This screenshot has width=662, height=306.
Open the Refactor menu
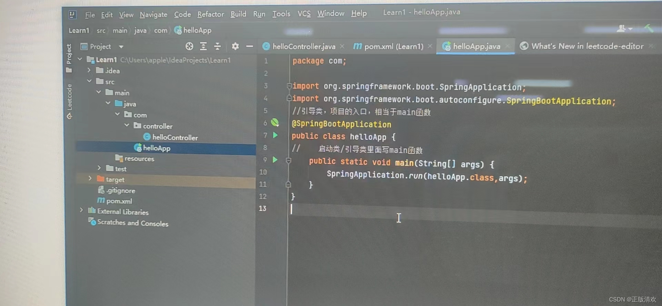[x=210, y=14]
